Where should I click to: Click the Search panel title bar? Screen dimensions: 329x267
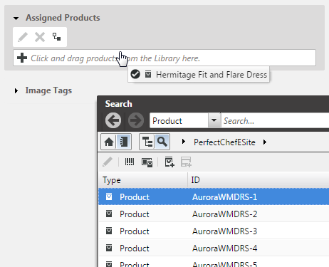pos(213,104)
